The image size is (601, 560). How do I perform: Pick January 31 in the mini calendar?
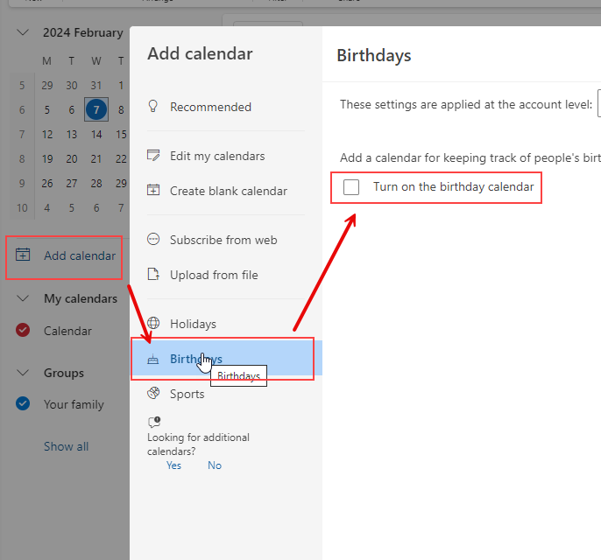[x=96, y=86]
